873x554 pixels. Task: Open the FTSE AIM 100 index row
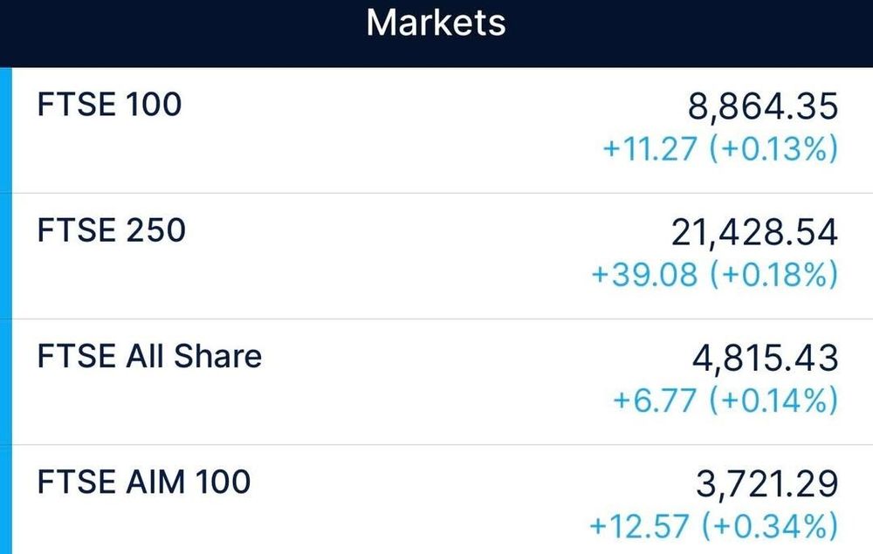pos(436,500)
